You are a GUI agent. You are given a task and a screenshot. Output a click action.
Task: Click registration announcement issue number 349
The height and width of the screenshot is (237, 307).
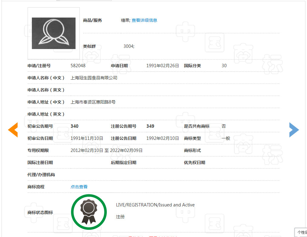click(150, 126)
